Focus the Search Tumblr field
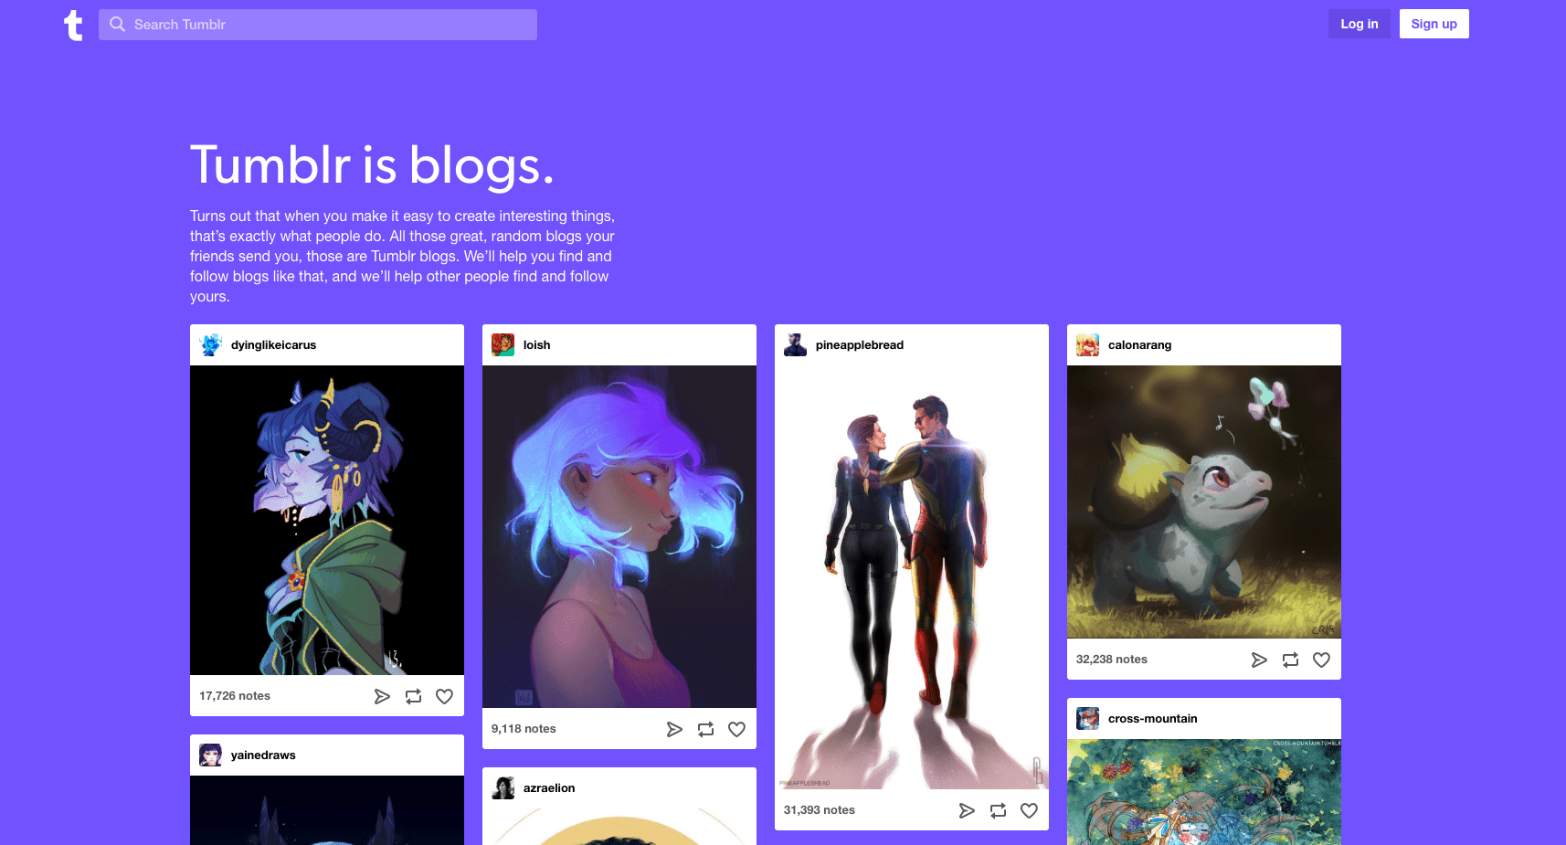This screenshot has width=1566, height=845. point(318,25)
